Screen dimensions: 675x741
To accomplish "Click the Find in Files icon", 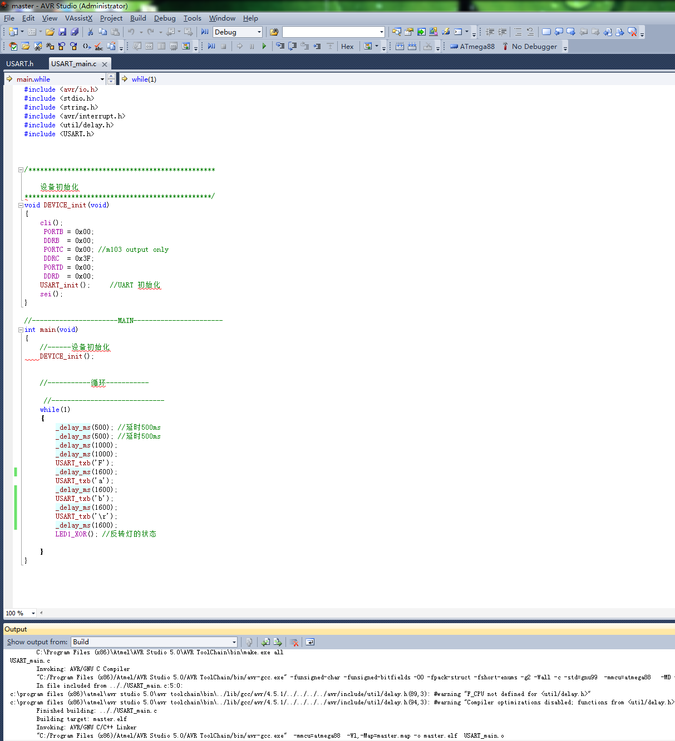I will click(274, 32).
